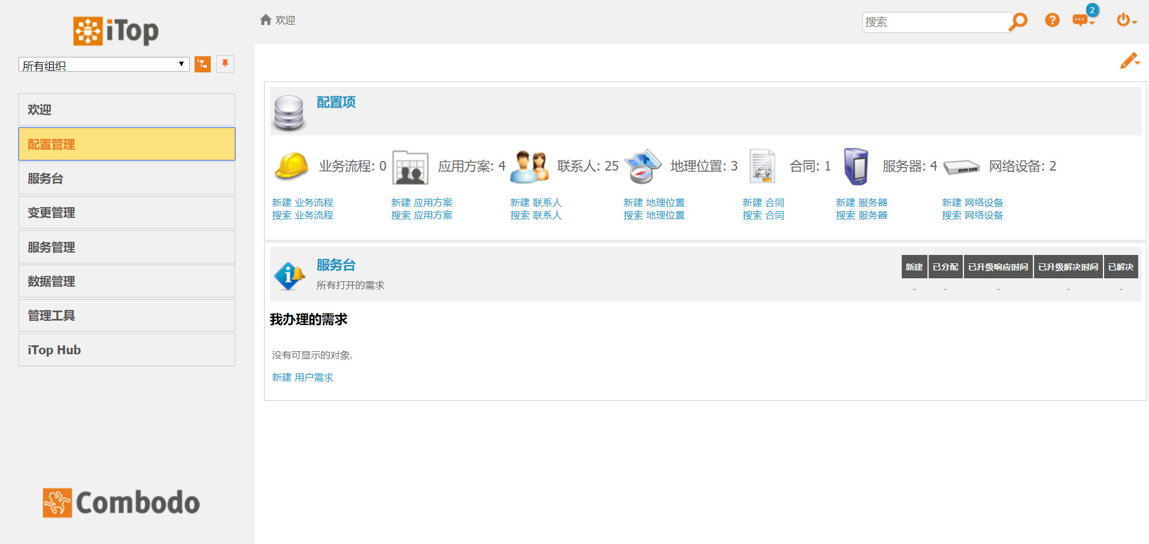Open the notifications icon showing 2 messages
Viewport: 1149px width, 544px height.
click(1081, 20)
